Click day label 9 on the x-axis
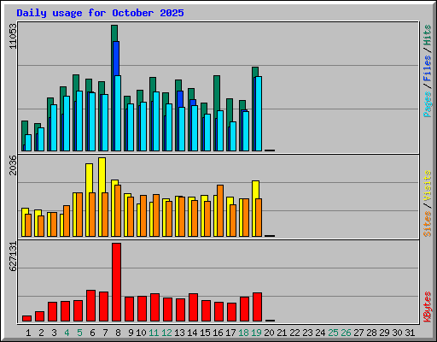Image resolution: width=437 pixels, height=342 pixels. pos(131,333)
